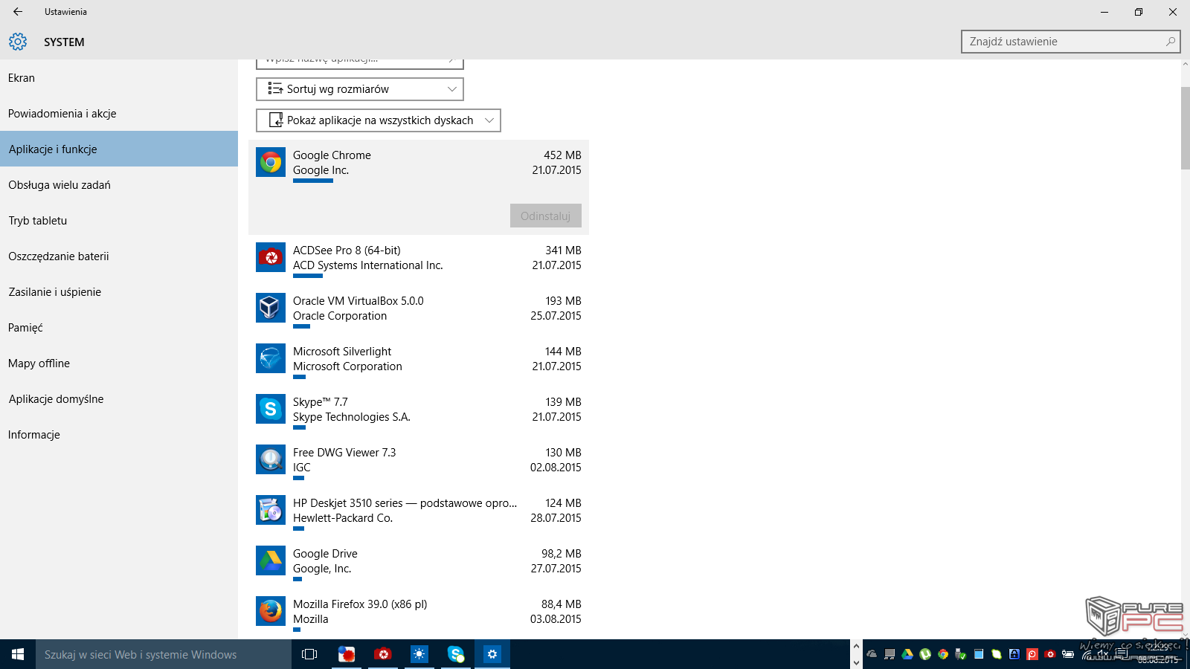
Task: Open Skype from the taskbar
Action: coord(456,654)
